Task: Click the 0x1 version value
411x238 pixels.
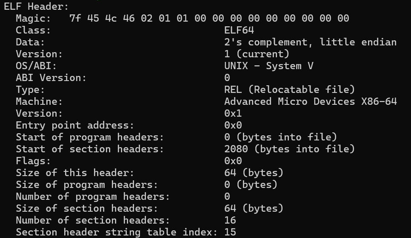Action: point(233,113)
